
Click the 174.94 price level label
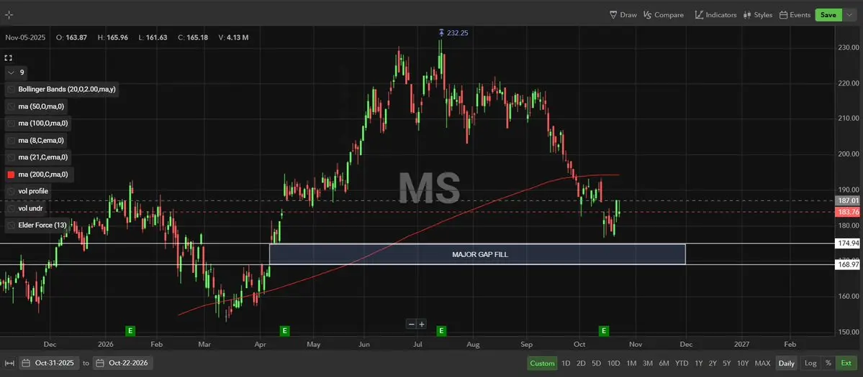(x=848, y=243)
